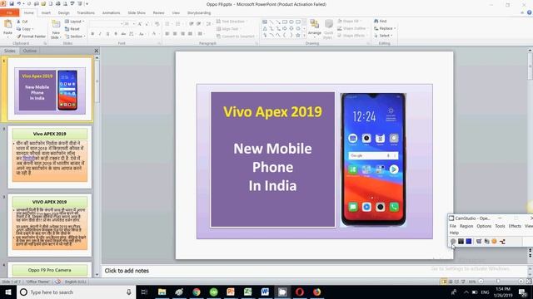
Task: Click the Find button in Editing group
Action: (381, 21)
